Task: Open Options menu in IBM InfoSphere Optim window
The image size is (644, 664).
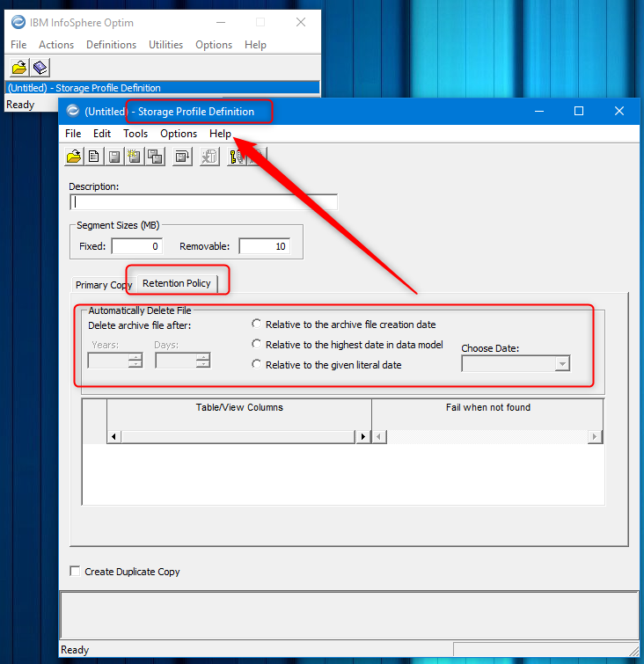Action: tap(214, 45)
